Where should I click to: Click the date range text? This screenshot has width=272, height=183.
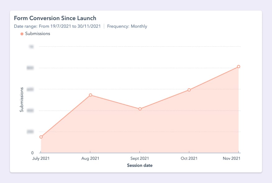[57, 26]
